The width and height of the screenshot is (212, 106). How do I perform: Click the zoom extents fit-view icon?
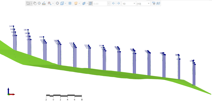(x=57, y=4)
